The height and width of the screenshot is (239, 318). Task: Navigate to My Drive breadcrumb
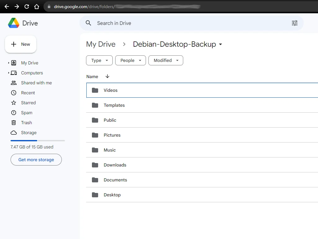pyautogui.click(x=101, y=44)
